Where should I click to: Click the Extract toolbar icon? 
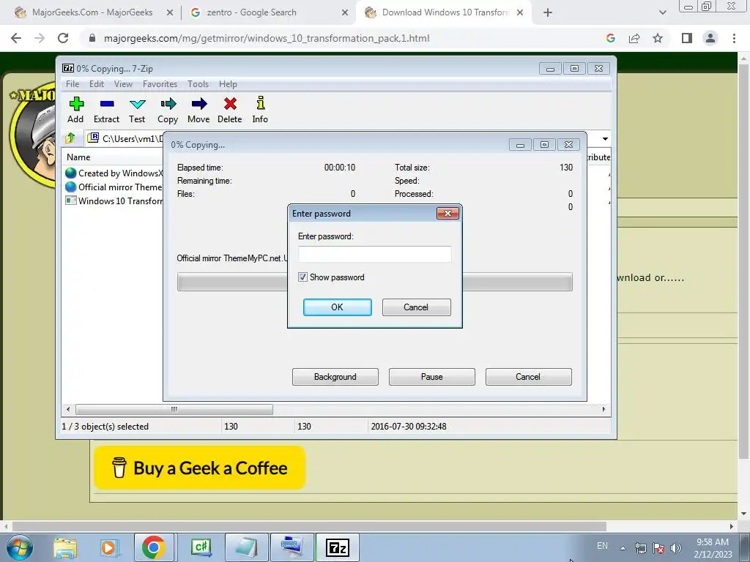[106, 110]
